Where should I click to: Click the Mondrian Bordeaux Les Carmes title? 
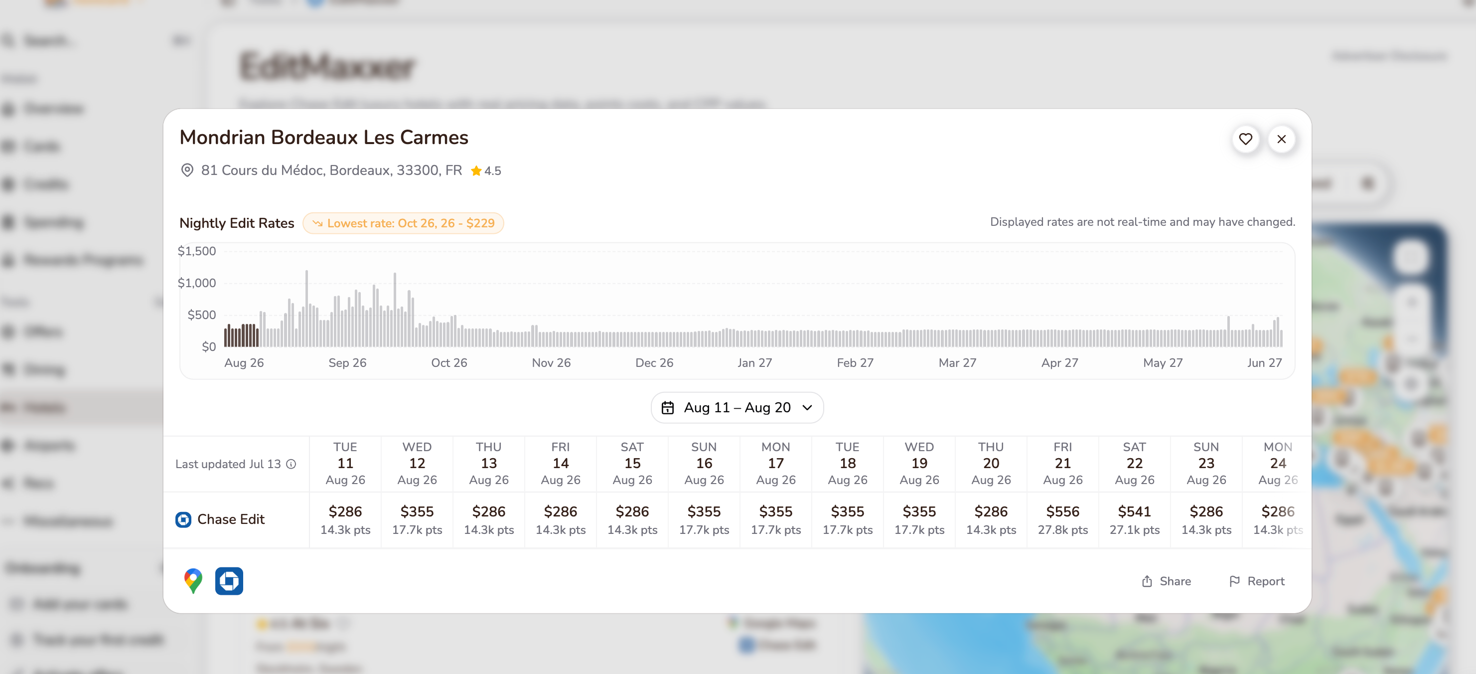324,138
